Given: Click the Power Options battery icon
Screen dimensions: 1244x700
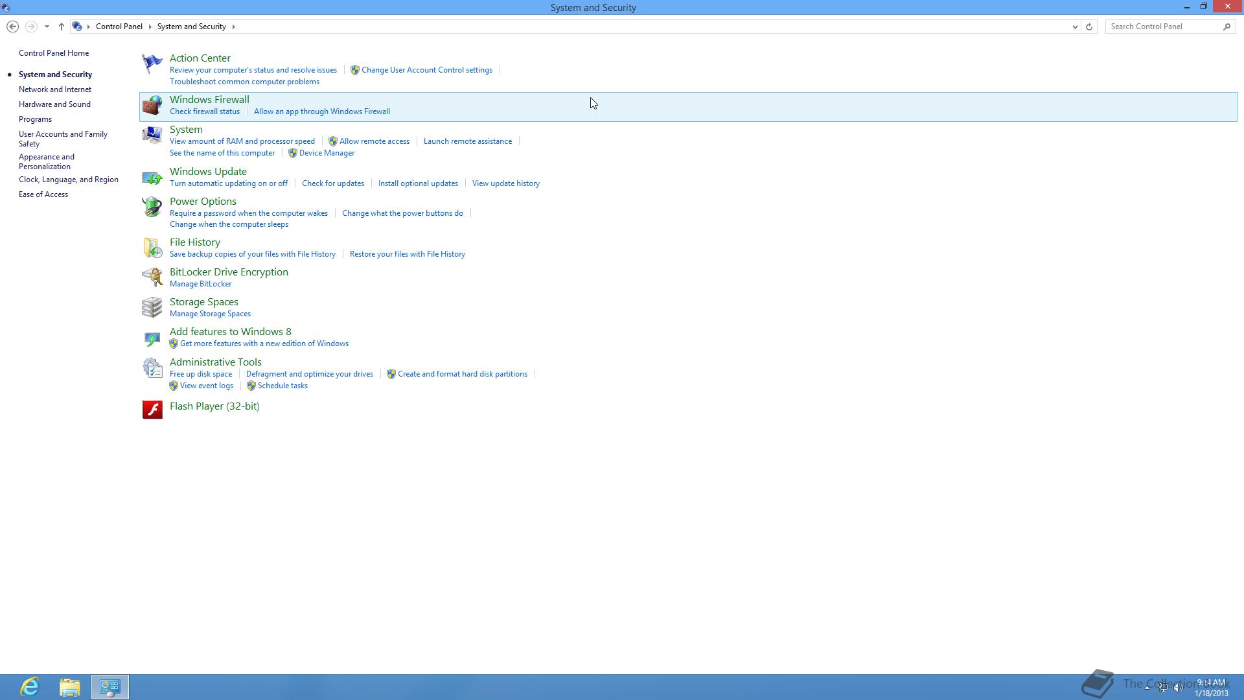Looking at the screenshot, I should coord(152,207).
